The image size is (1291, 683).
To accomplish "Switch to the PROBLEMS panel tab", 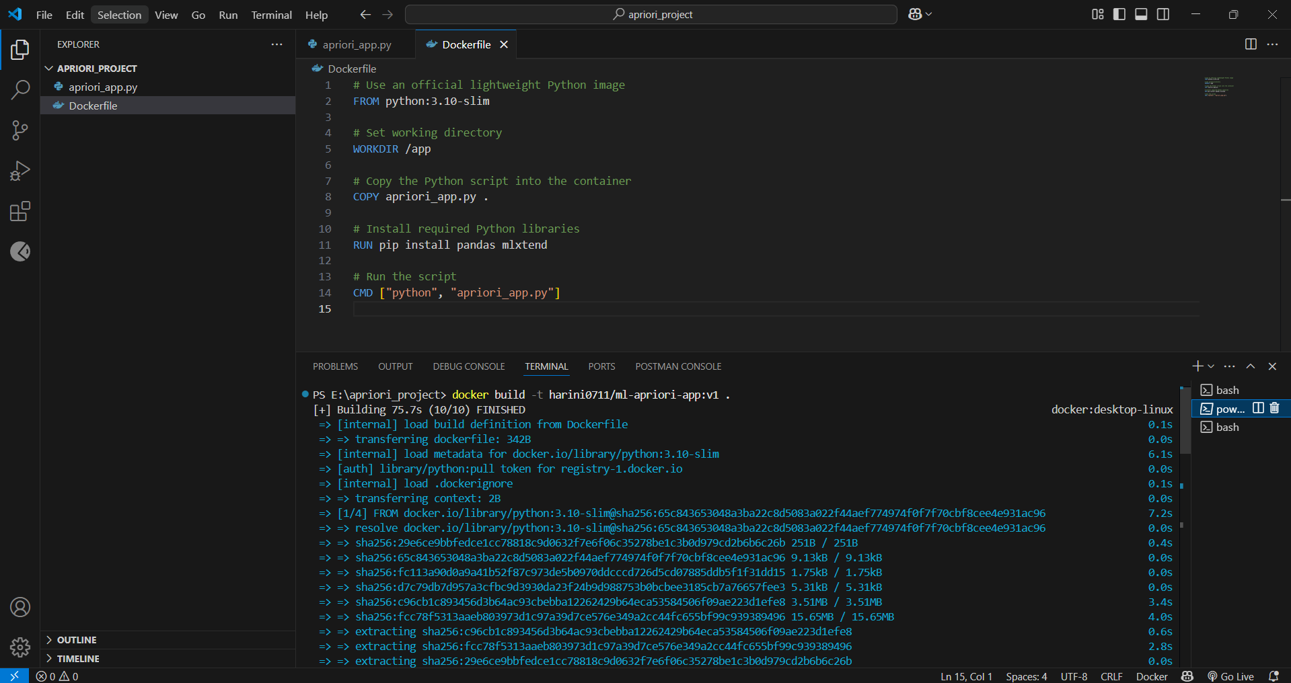I will 335,366.
